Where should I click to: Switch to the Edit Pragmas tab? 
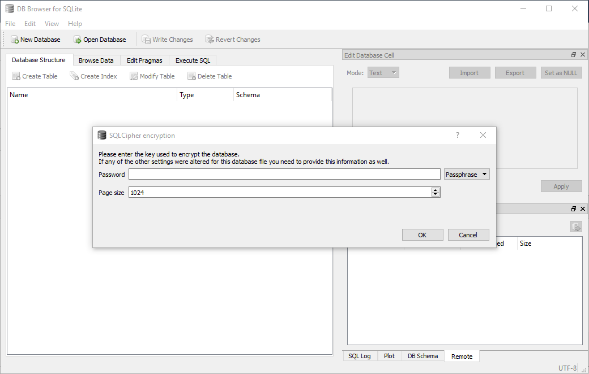(x=144, y=60)
